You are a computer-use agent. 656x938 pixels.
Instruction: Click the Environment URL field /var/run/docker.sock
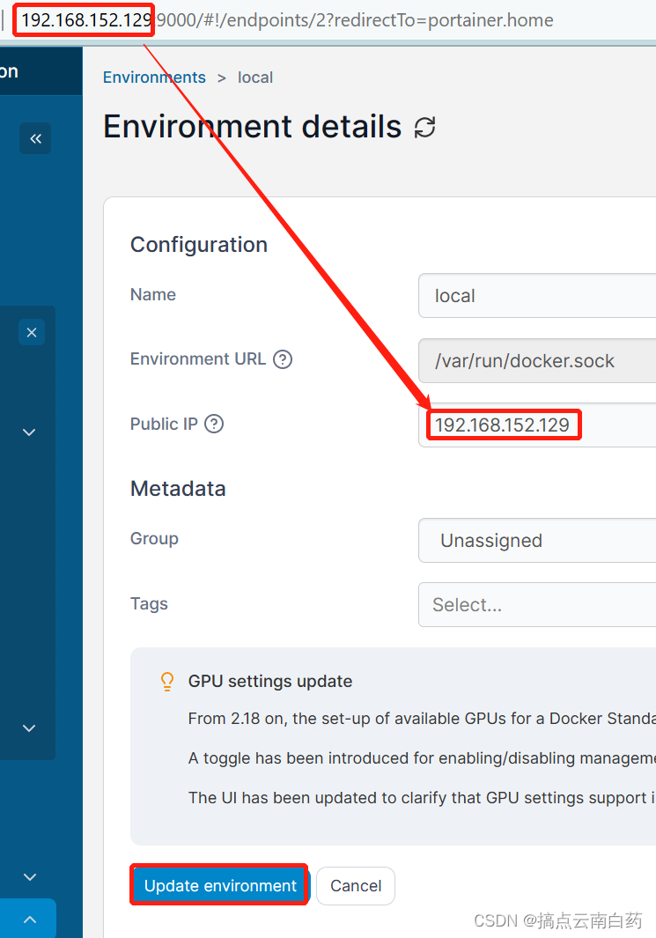537,361
